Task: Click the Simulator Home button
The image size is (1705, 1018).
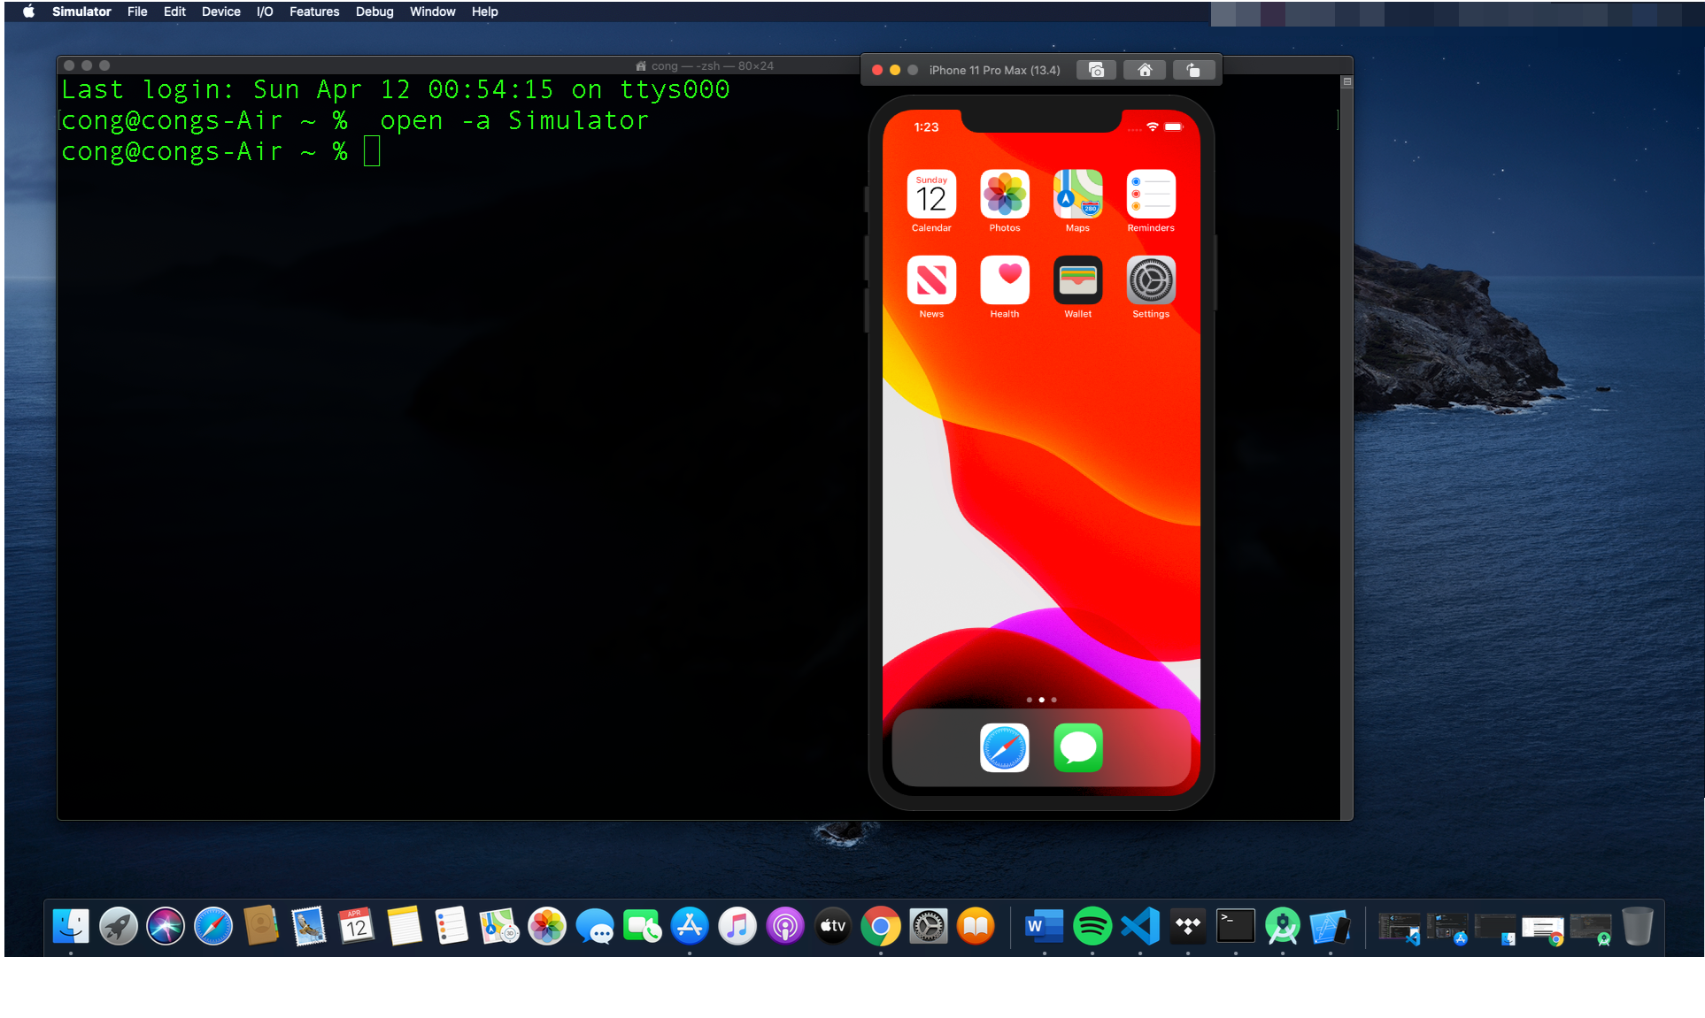Action: coord(1145,70)
